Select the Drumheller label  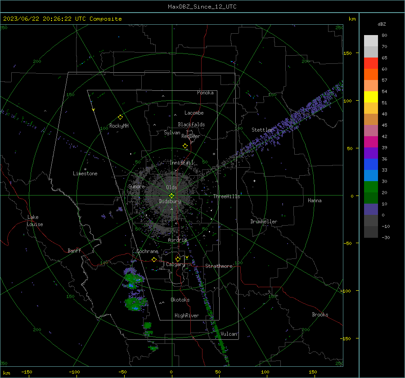coord(264,222)
